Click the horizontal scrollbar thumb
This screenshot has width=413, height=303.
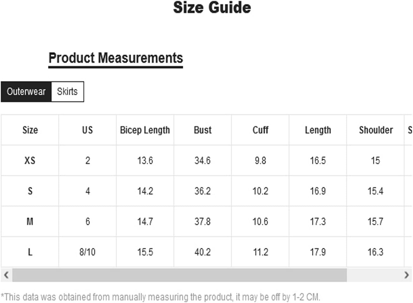pyautogui.click(x=179, y=275)
